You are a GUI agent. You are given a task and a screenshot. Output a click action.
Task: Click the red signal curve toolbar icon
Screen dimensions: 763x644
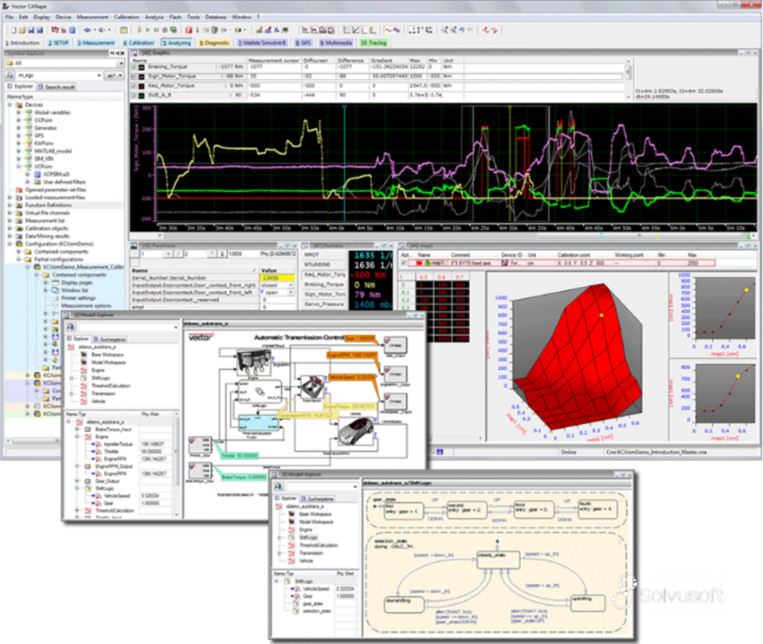[388, 30]
